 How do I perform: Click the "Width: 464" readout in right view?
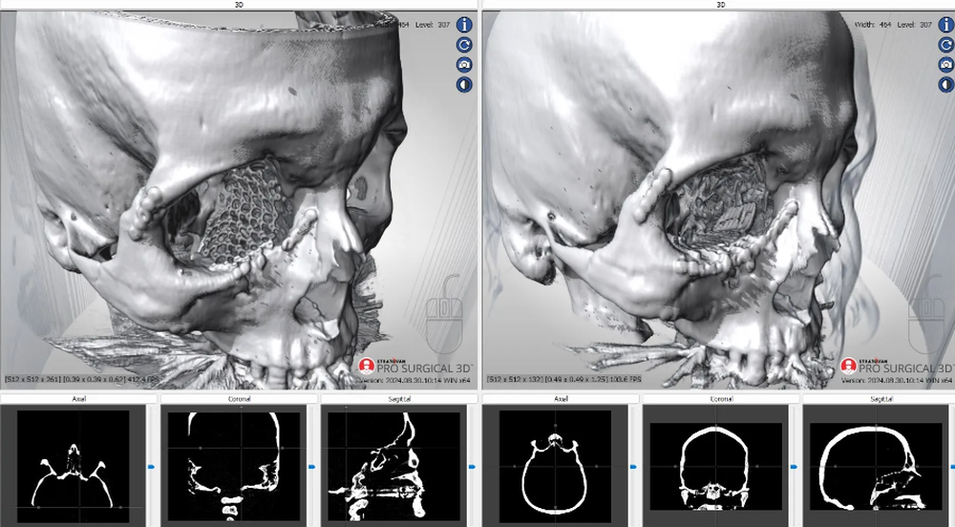pyautogui.click(x=873, y=25)
